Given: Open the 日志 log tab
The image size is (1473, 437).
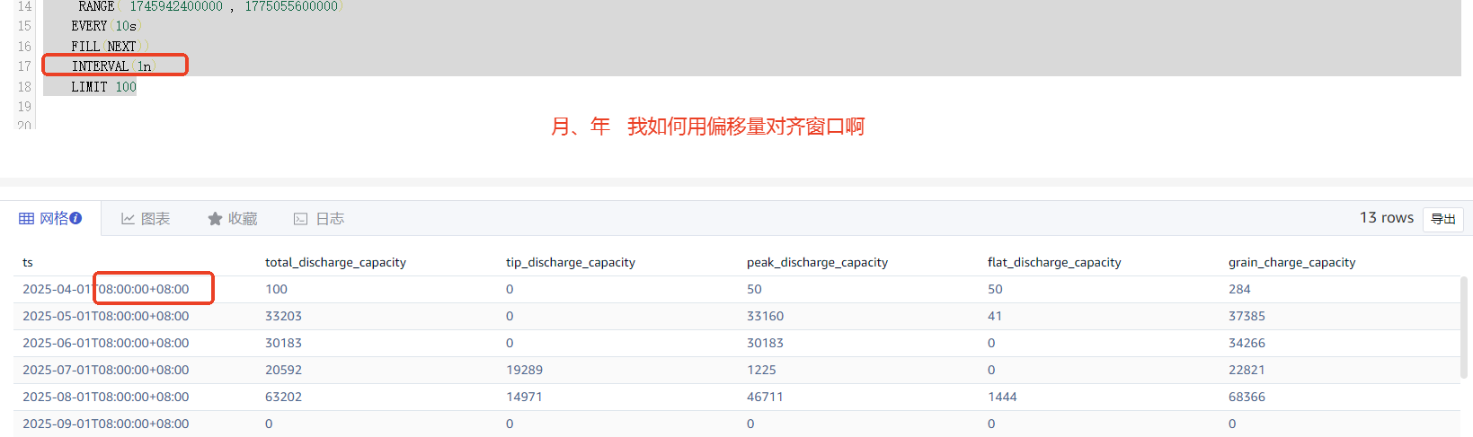Looking at the screenshot, I should [319, 219].
